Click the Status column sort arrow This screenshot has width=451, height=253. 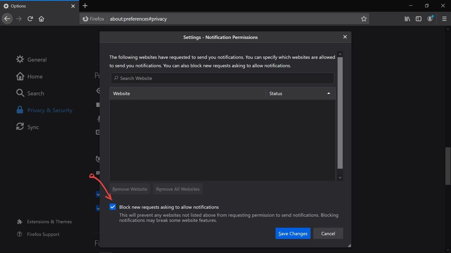(x=328, y=93)
